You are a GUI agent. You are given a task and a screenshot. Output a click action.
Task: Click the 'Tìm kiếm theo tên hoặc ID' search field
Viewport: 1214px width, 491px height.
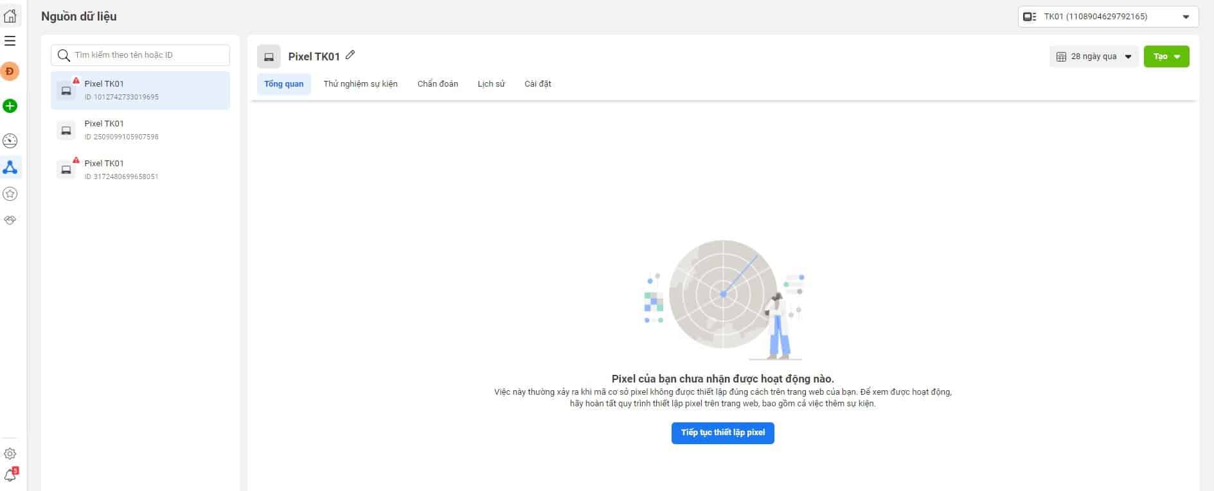click(x=148, y=55)
